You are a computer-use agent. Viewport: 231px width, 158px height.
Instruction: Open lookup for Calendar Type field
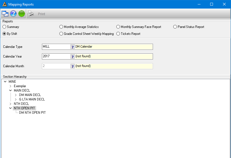72,47
